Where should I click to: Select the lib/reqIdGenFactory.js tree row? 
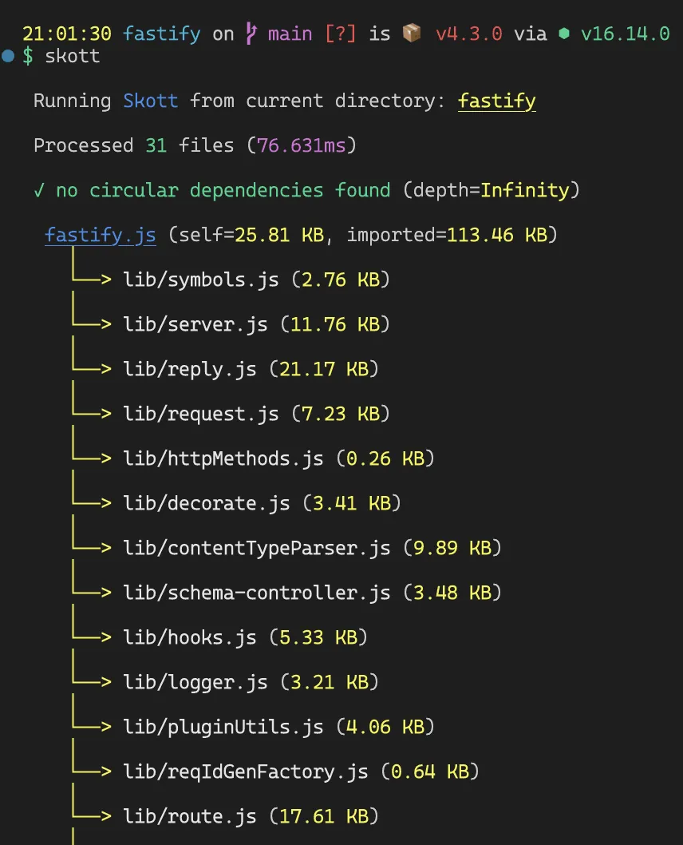[275, 772]
